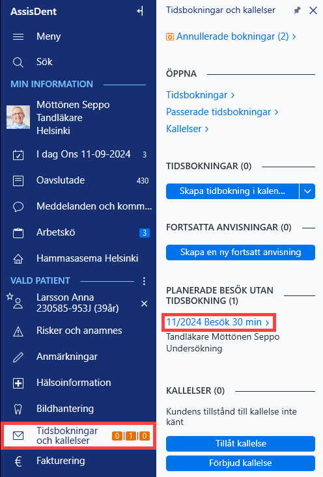Pin the Tidsbokningar och kallelser panel
Screen dimensions: 323x477
pyautogui.click(x=297, y=10)
